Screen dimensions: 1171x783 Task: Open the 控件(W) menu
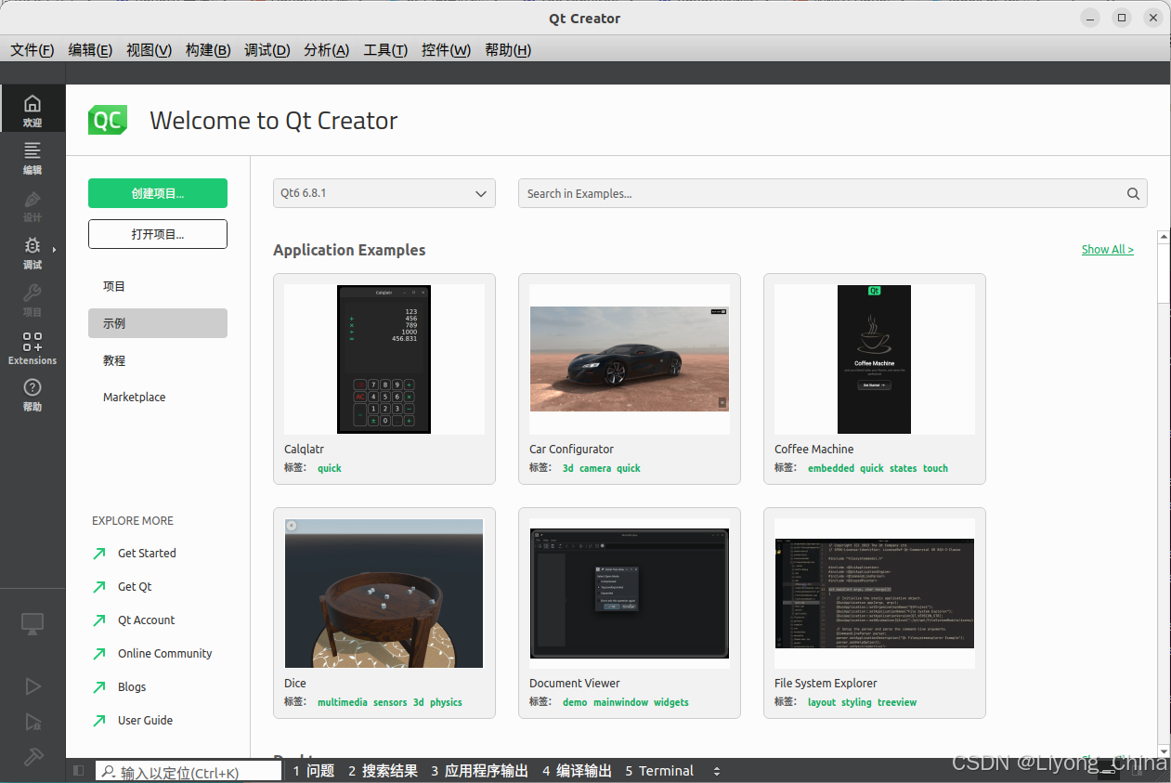coord(446,50)
